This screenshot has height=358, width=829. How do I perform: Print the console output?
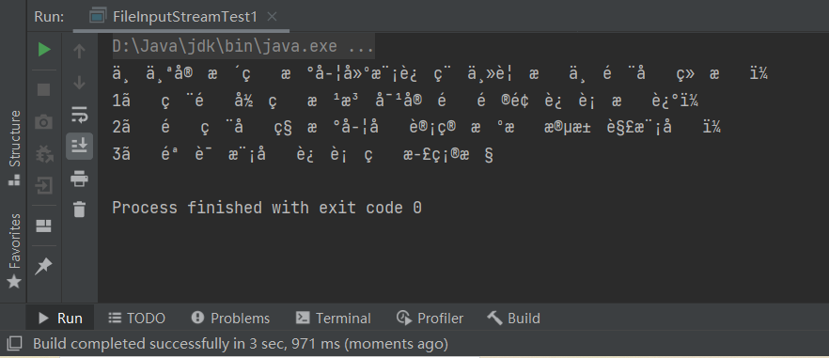79,179
